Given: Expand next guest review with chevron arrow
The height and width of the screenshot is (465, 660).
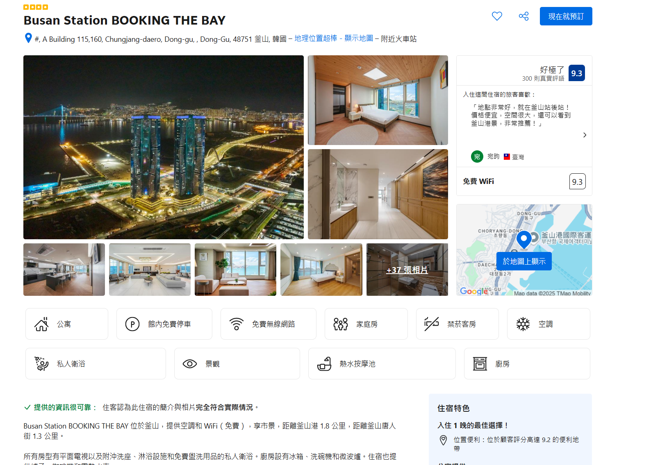Looking at the screenshot, I should point(585,135).
